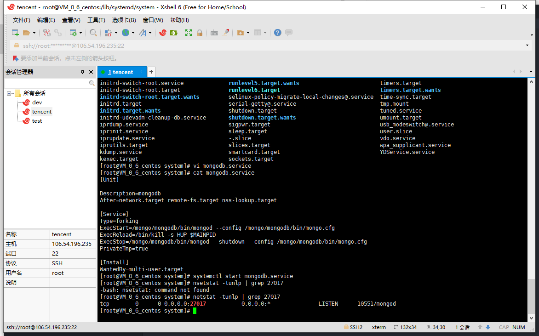Open Help using the question mark icon
Viewport: 539px width, 336px height.
[x=277, y=33]
